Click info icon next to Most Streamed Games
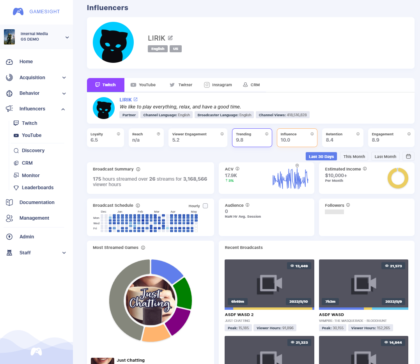Viewport: 420px width, 364px height. tap(143, 248)
